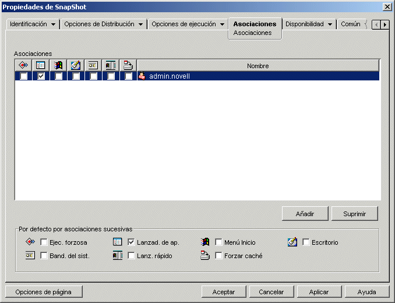The image size is (395, 303).
Task: Enable the Ejec. forzosa default checkbox
Action: coord(44,242)
